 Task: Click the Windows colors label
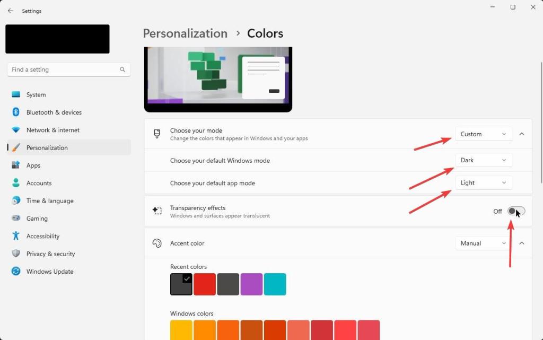click(191, 313)
